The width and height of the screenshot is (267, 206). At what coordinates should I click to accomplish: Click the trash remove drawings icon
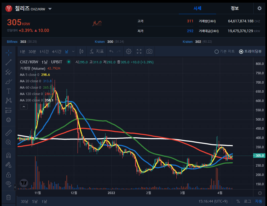9,197
